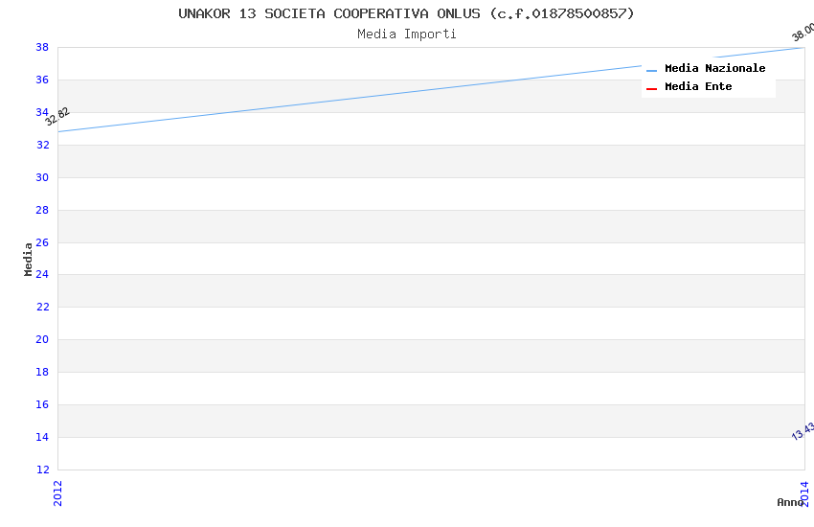
Task: Click the chart title UNAKOR 13 SOCIETA COOPERATIVA ONLUS
Action: 406,13
